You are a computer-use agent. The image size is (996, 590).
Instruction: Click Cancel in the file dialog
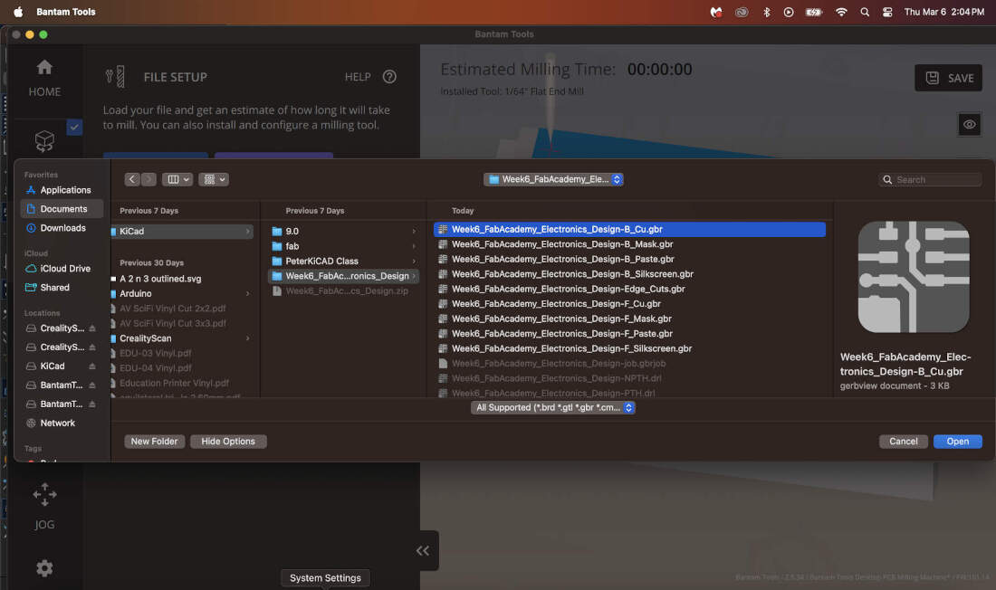pos(904,442)
